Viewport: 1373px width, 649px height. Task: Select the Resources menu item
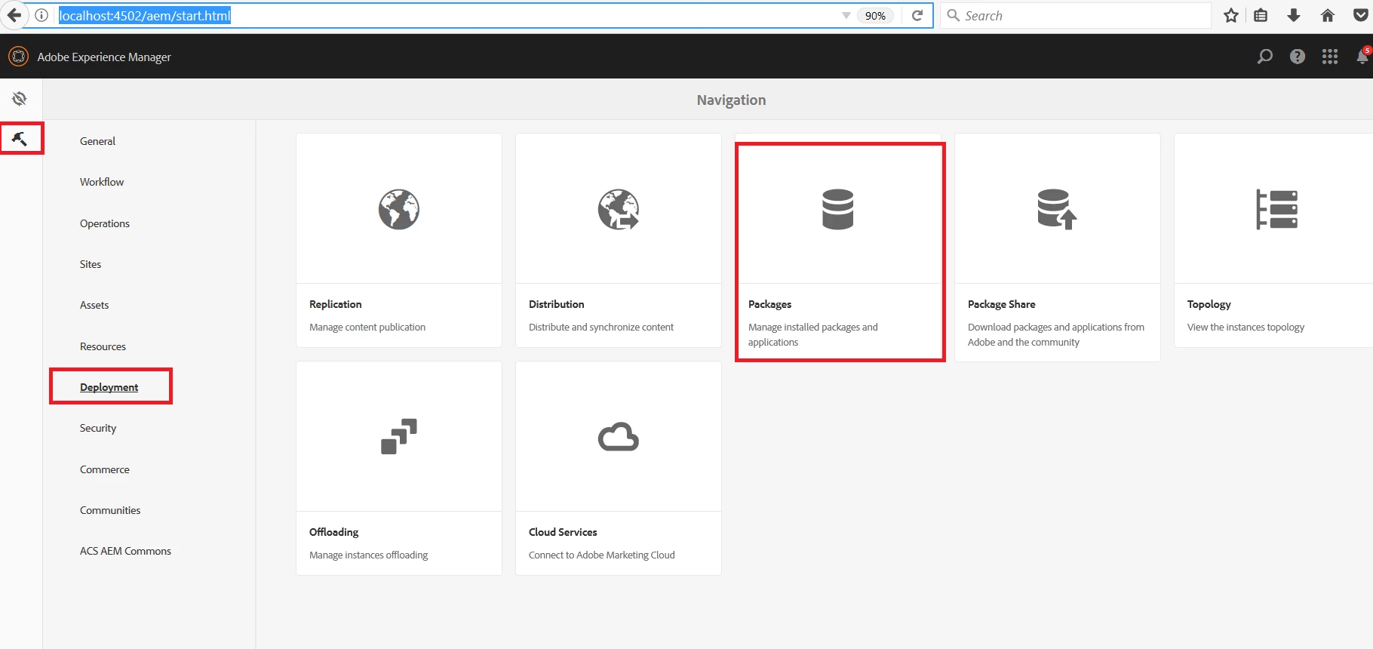[x=103, y=346]
